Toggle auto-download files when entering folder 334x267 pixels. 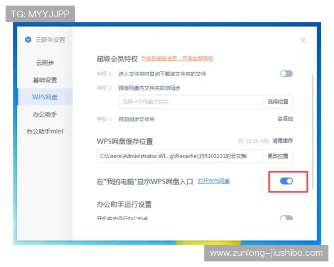287,74
